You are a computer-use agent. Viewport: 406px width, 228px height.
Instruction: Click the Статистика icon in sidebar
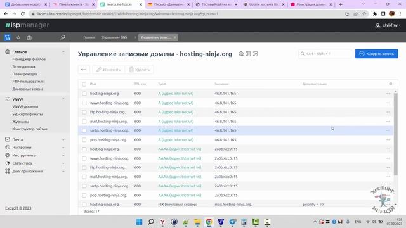click(x=8, y=163)
